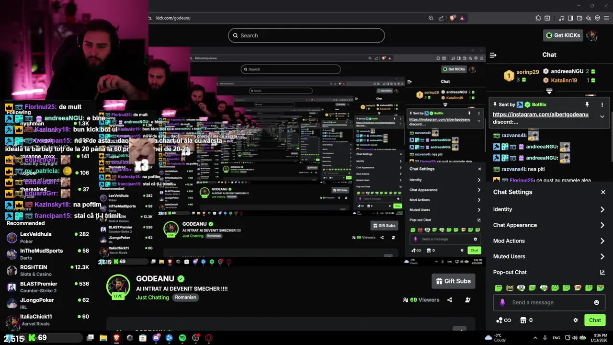Viewport: 613px width, 345px height.
Task: Select Pop-out Chat option
Action: pyautogui.click(x=549, y=272)
